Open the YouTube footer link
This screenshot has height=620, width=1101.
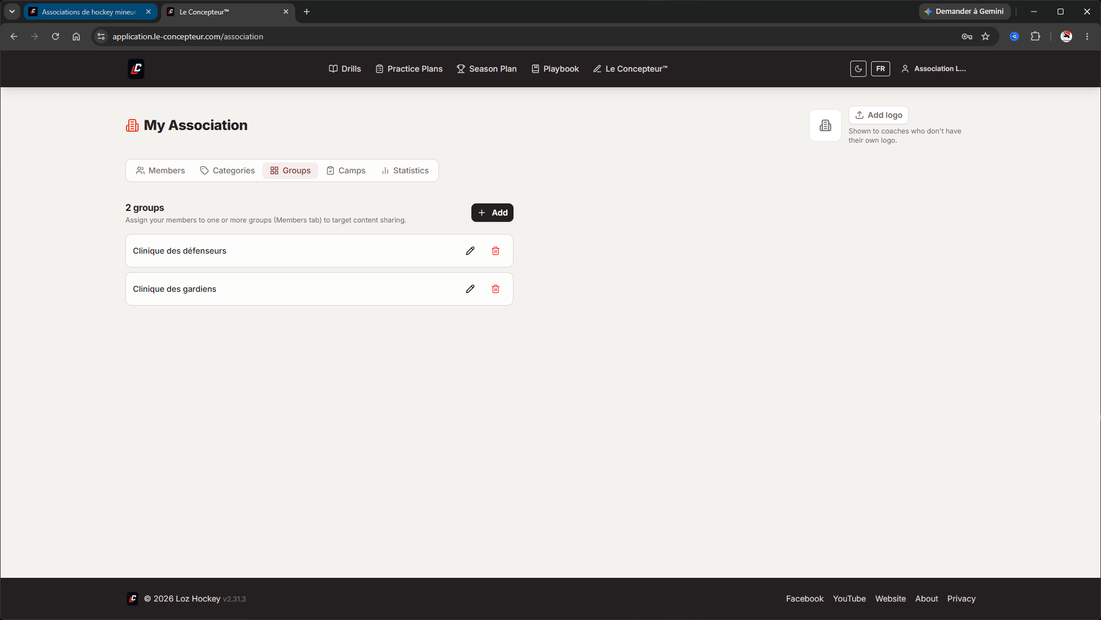849,599
